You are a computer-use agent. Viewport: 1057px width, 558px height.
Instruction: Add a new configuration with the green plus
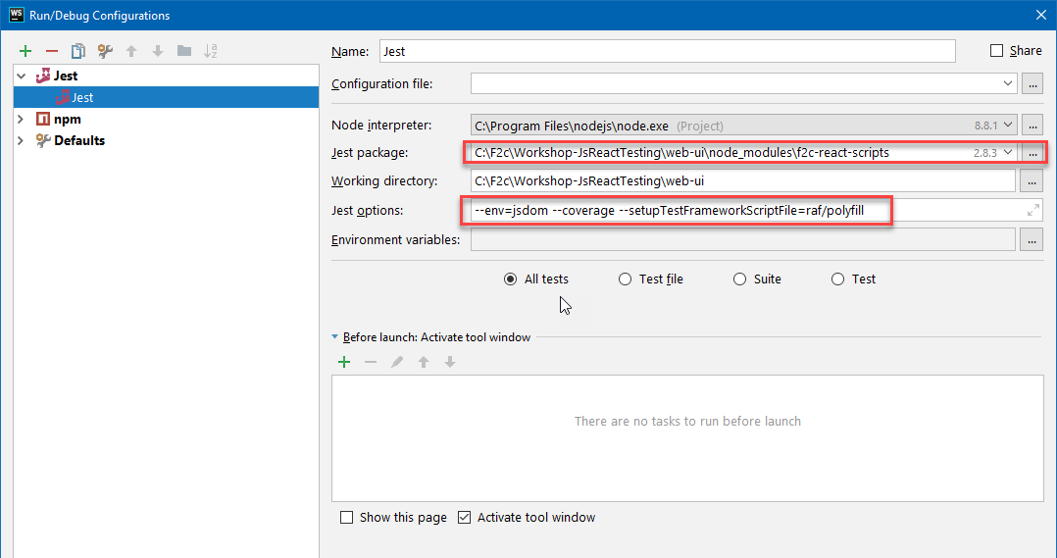(25, 51)
